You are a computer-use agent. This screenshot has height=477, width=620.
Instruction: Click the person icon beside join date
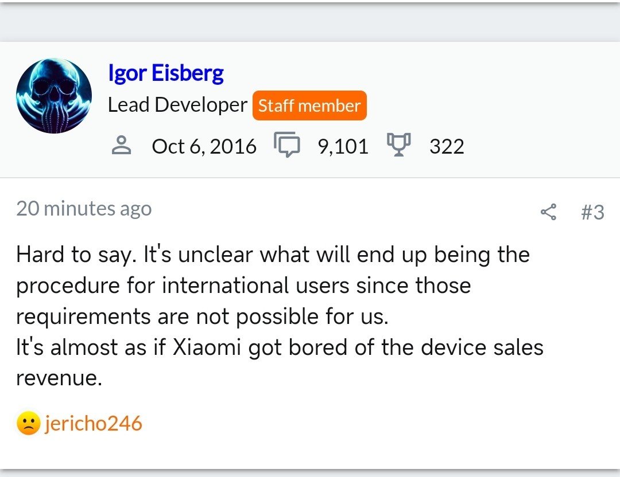click(121, 146)
